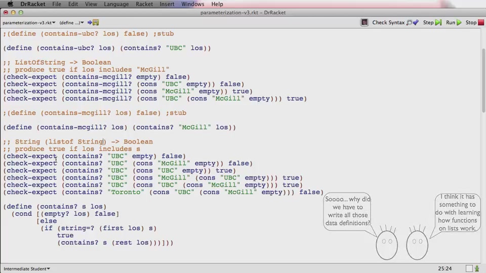Open the File menu
The height and width of the screenshot is (273, 486).
pyautogui.click(x=57, y=4)
